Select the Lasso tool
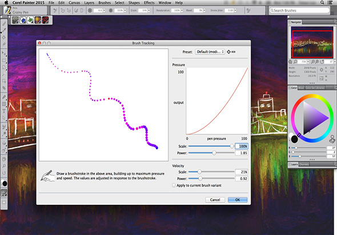337x235 pixels. coord(4,67)
